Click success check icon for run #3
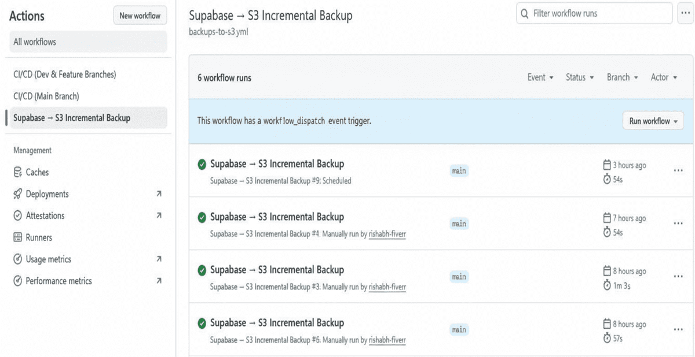The image size is (695, 357). 202,270
